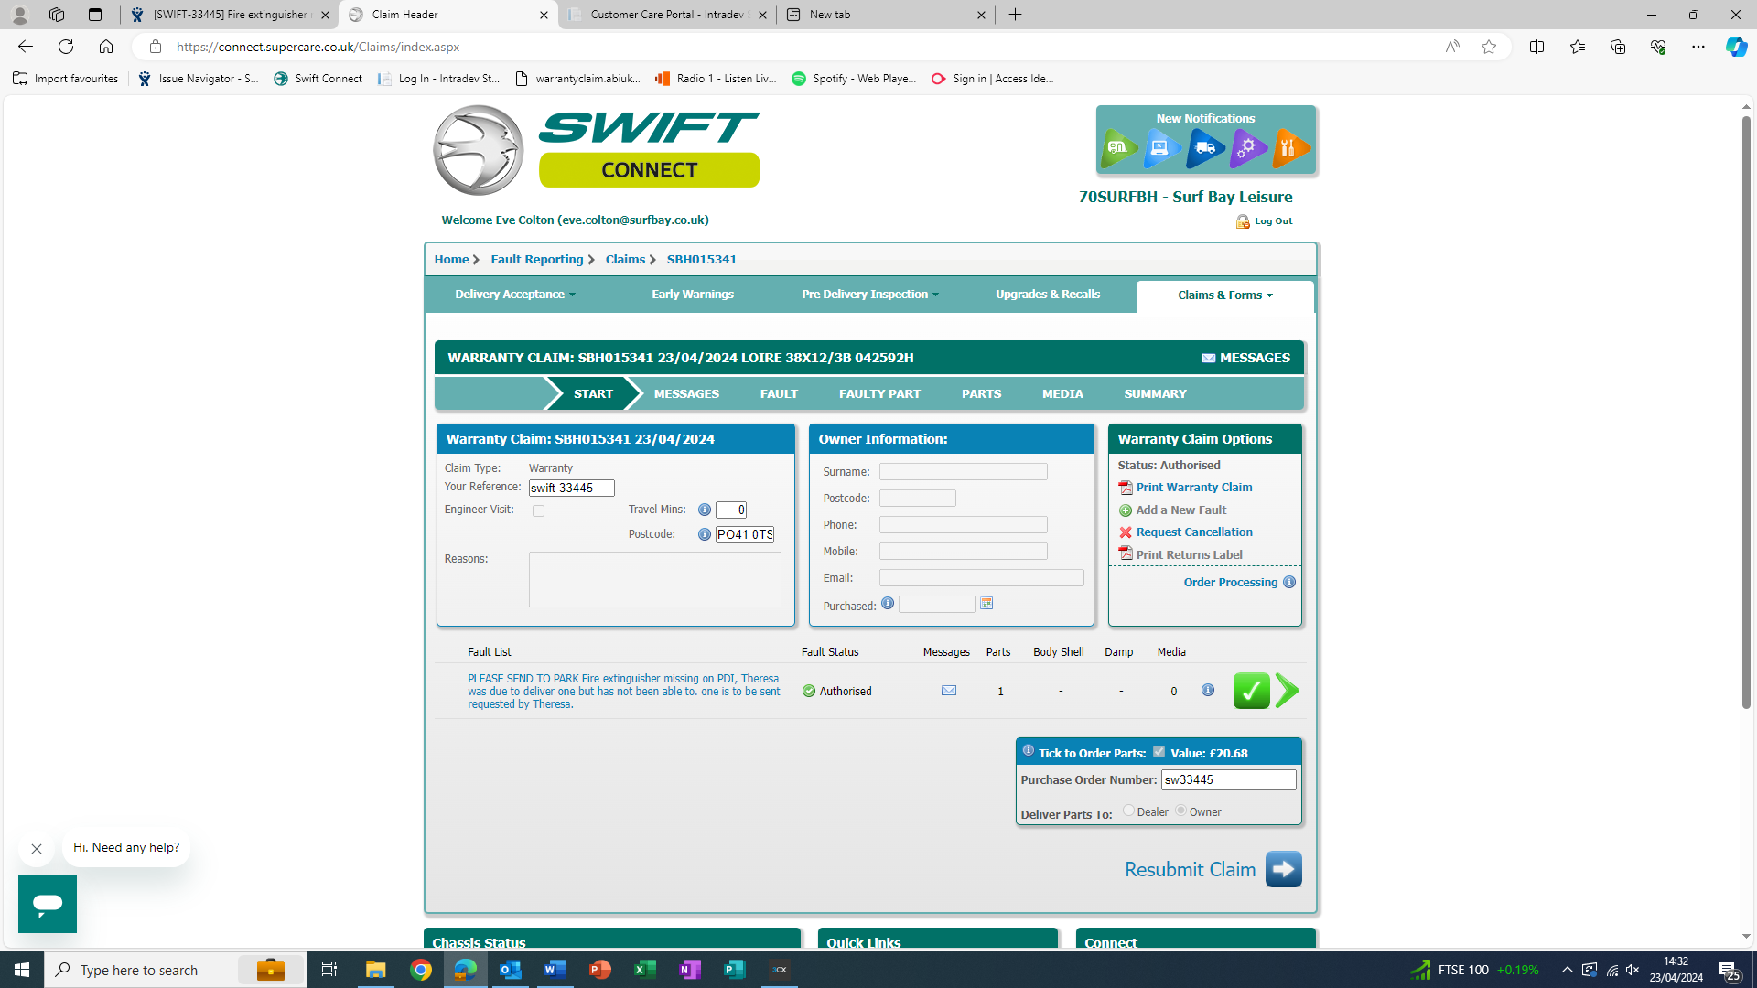
Task: Click the green checkmark fault icon
Action: [1251, 691]
